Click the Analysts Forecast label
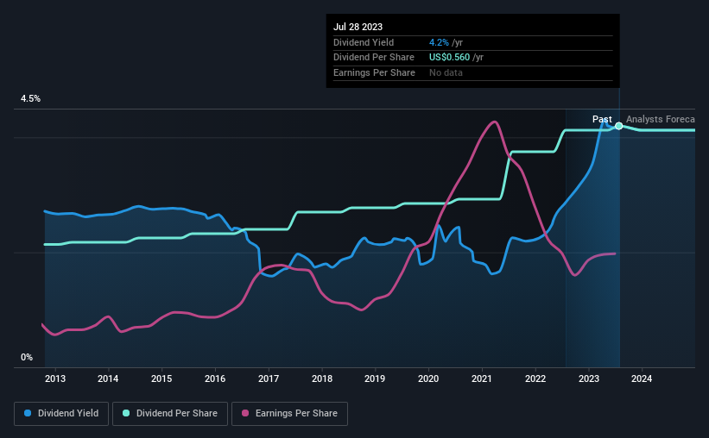This screenshot has height=438, width=709. [x=660, y=119]
